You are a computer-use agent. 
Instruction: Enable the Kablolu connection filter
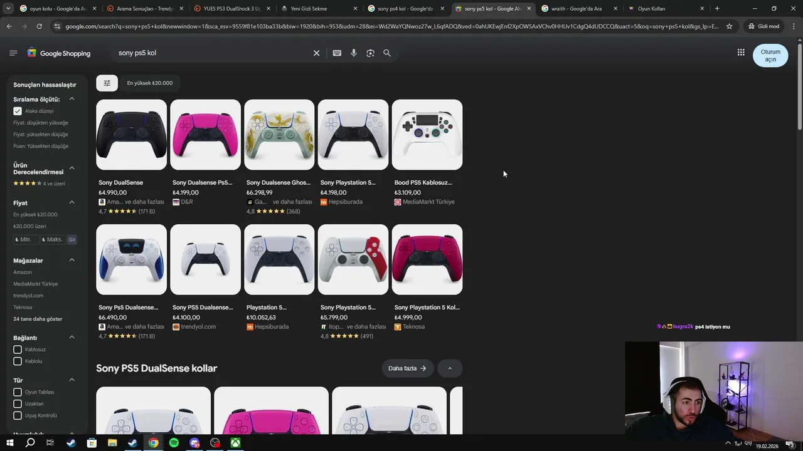pos(18,361)
